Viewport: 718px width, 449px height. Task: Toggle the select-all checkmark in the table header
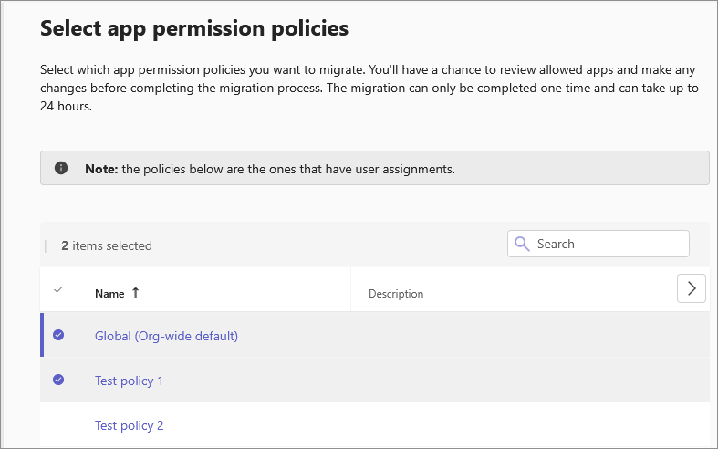58,290
